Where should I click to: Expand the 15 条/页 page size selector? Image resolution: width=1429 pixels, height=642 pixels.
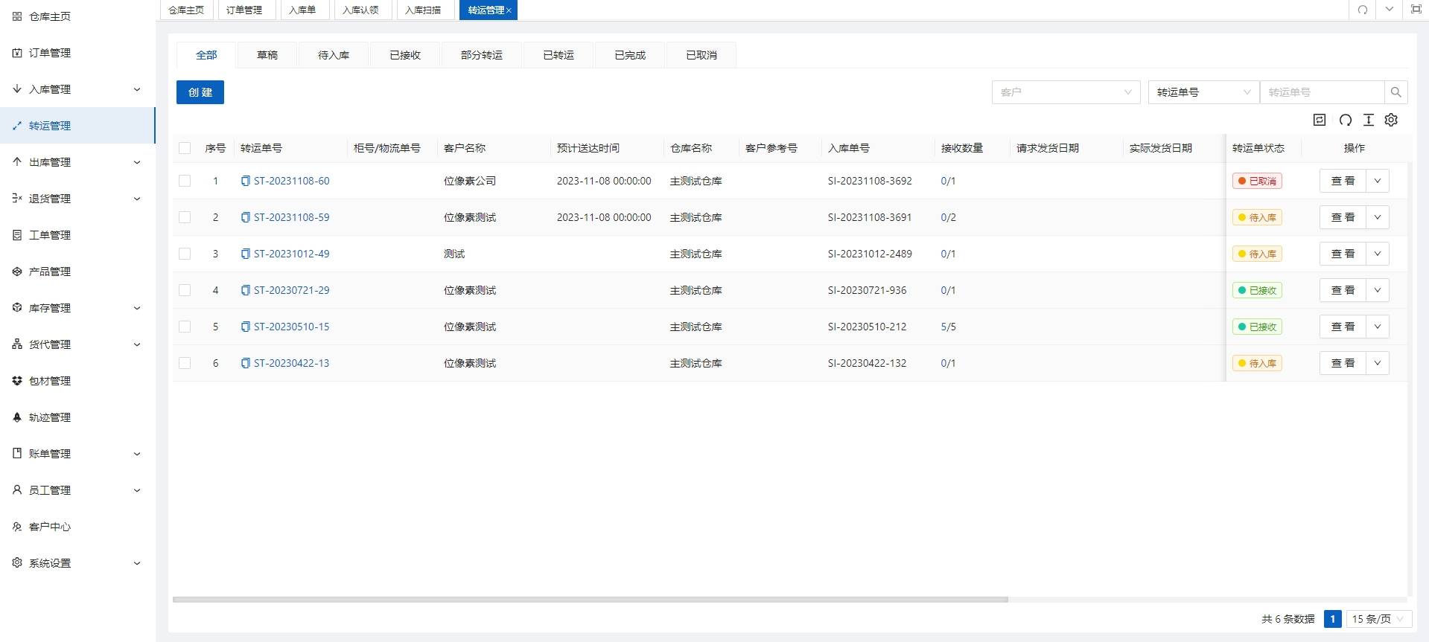click(x=1378, y=619)
